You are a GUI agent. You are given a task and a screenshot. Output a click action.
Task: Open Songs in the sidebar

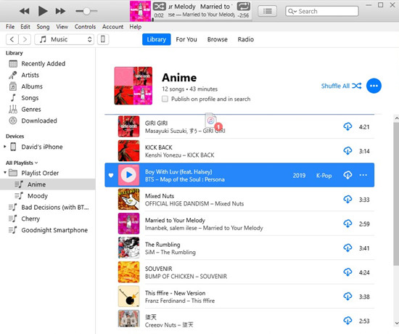[x=30, y=98]
